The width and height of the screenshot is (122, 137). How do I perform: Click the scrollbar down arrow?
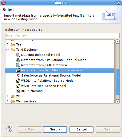[117, 101]
